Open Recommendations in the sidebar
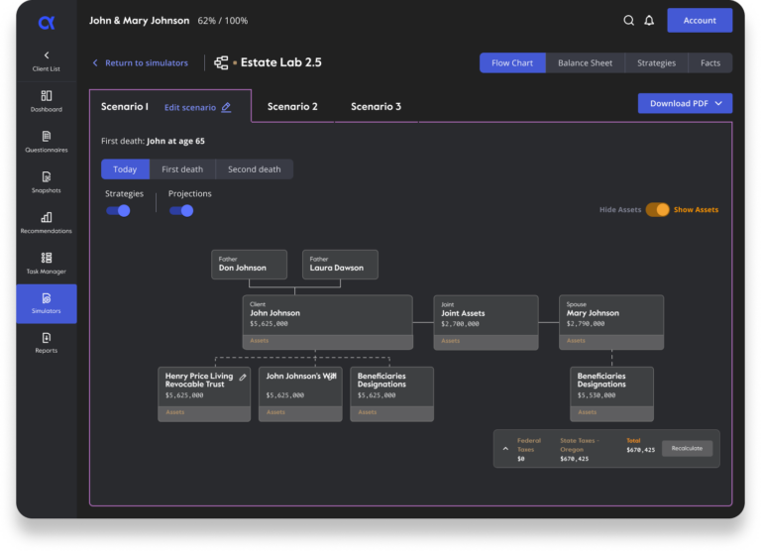The width and height of the screenshot is (761, 551). point(47,223)
